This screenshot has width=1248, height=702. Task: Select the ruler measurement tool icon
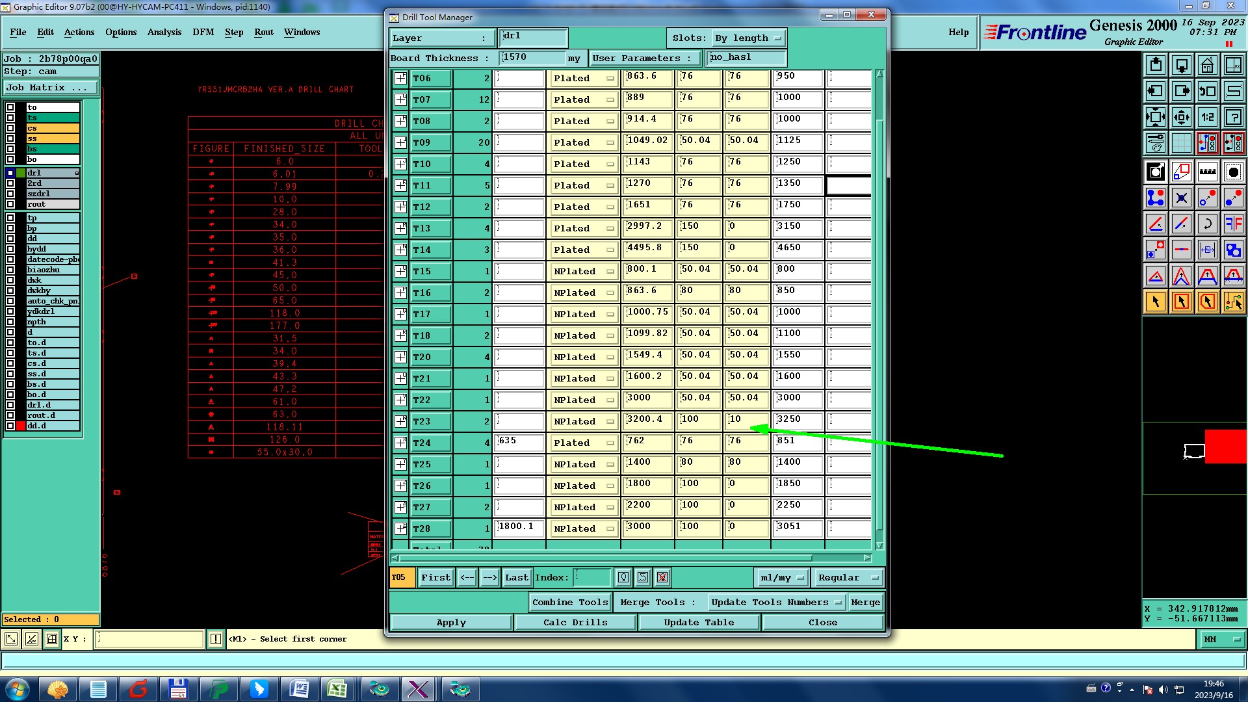[1207, 172]
